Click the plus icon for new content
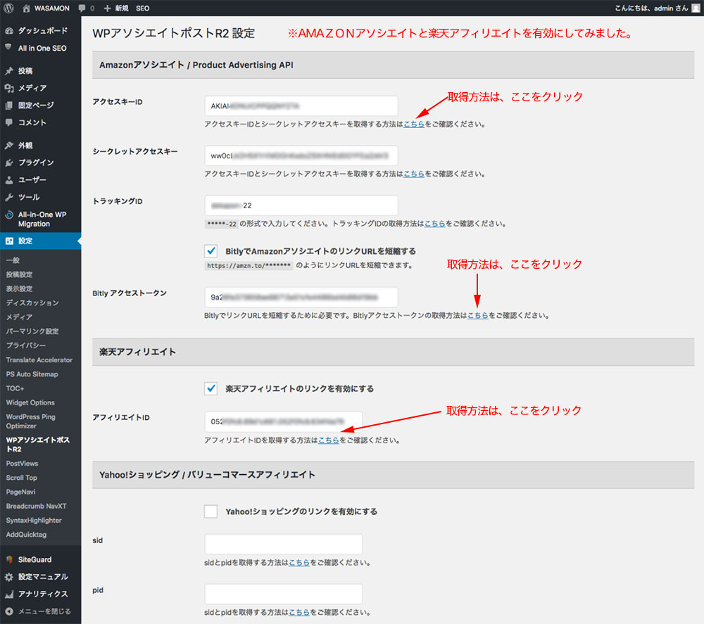The height and width of the screenshot is (624, 704). [x=107, y=8]
